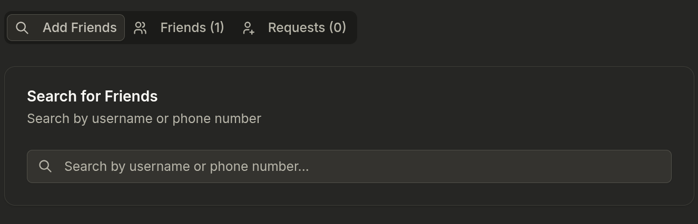The image size is (698, 224).
Task: Select the "Add Friends" text label
Action: pos(80,28)
